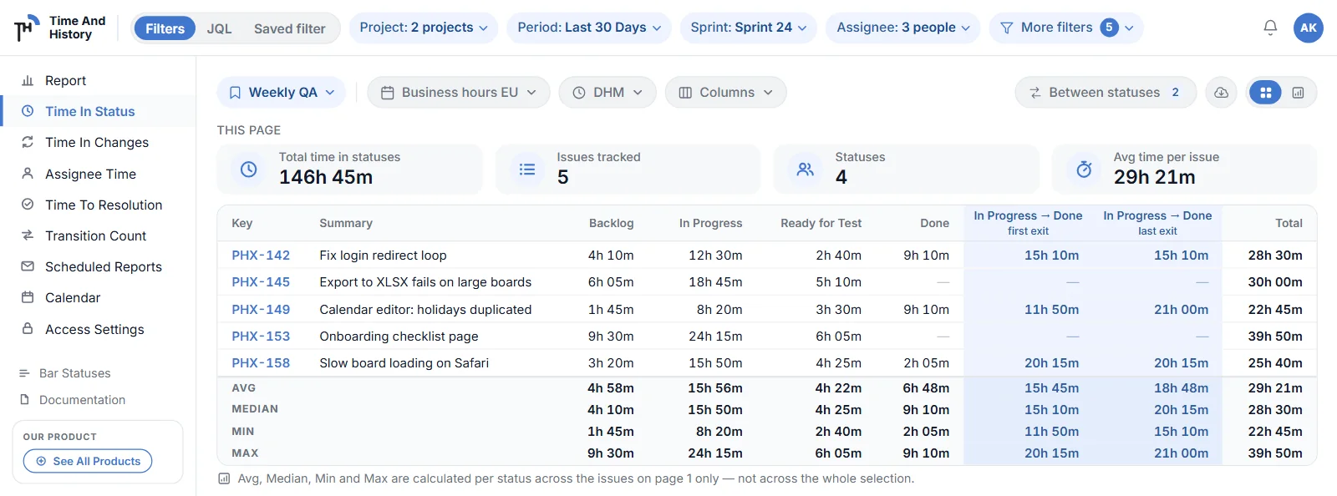Screen dimensions: 1337x496
Task: Click the Between statuses button
Action: click(1106, 93)
